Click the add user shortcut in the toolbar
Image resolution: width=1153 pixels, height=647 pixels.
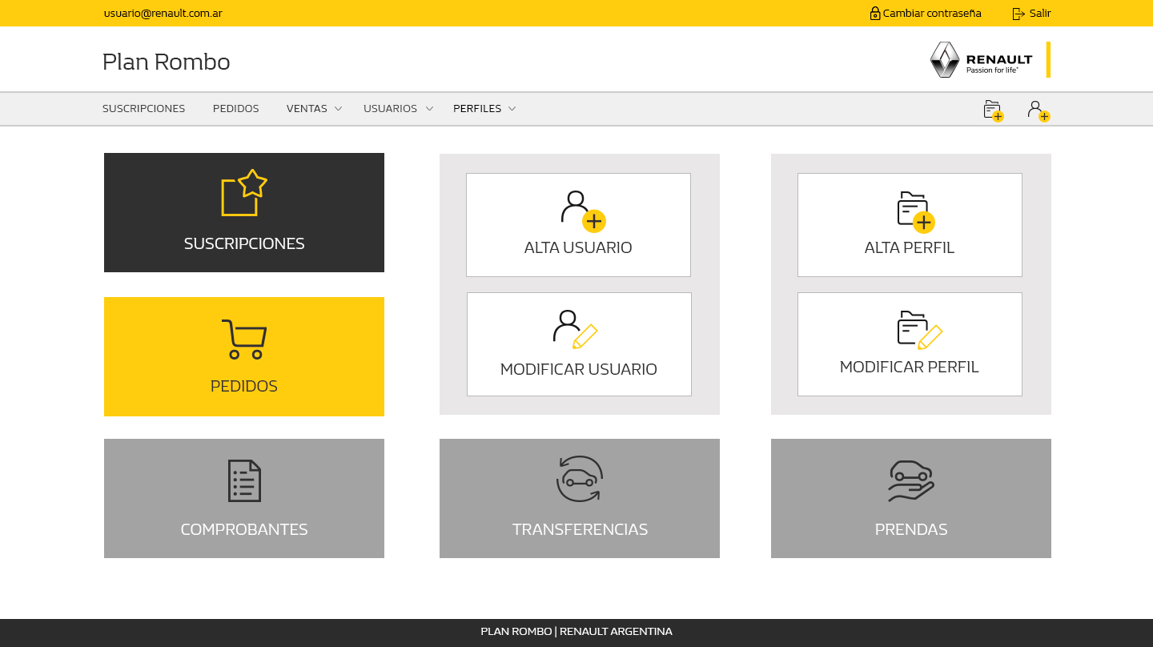point(1038,110)
